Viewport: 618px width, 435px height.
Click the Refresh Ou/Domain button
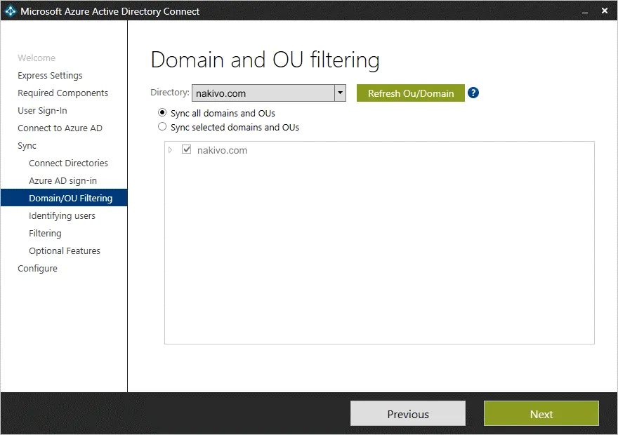pos(410,93)
